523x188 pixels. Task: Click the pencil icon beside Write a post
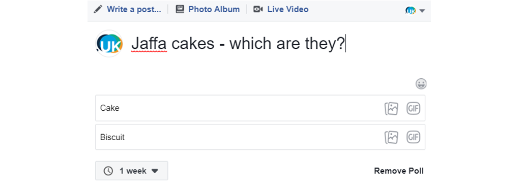(x=98, y=9)
